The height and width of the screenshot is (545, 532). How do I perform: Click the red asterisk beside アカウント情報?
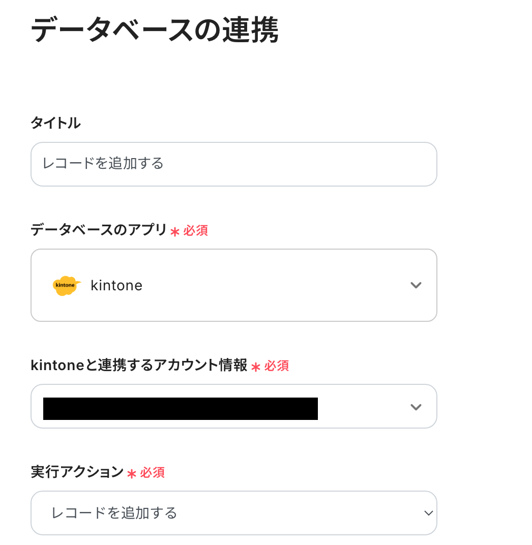256,367
